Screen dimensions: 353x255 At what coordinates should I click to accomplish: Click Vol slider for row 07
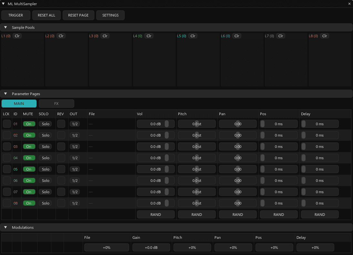tap(156, 192)
